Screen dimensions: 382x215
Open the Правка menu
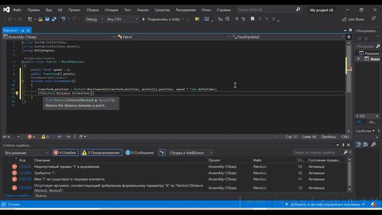click(33, 10)
